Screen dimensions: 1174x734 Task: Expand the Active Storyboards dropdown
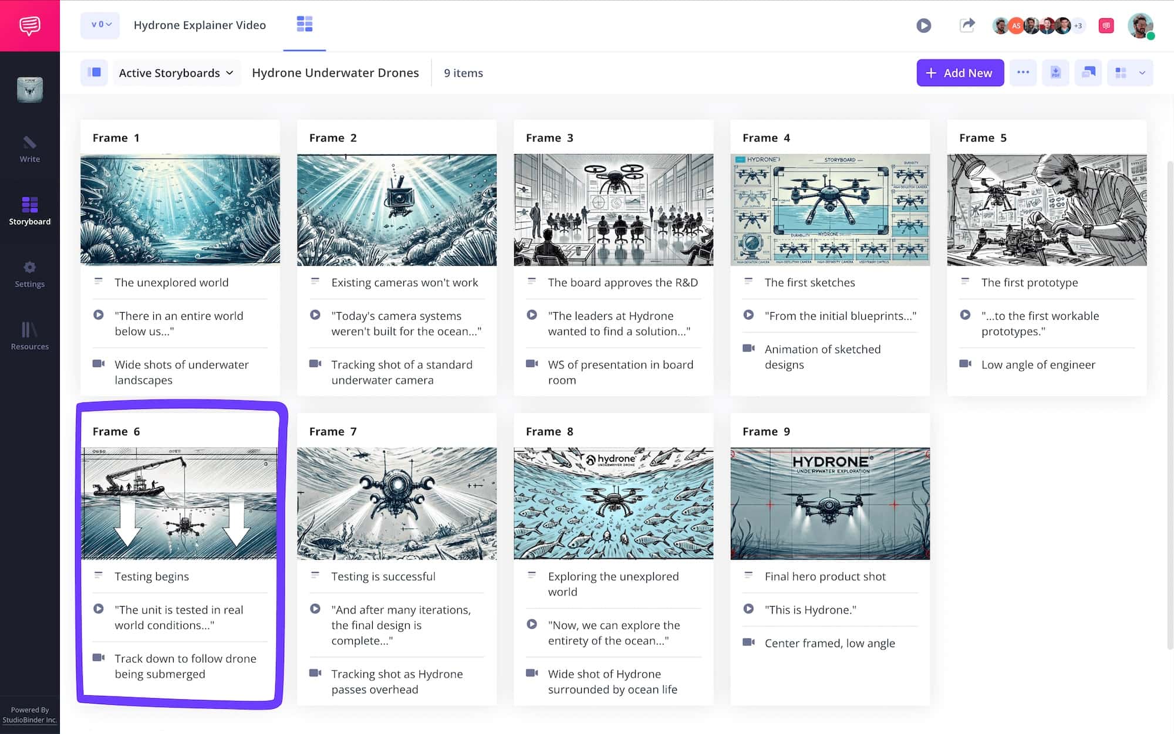coord(176,72)
